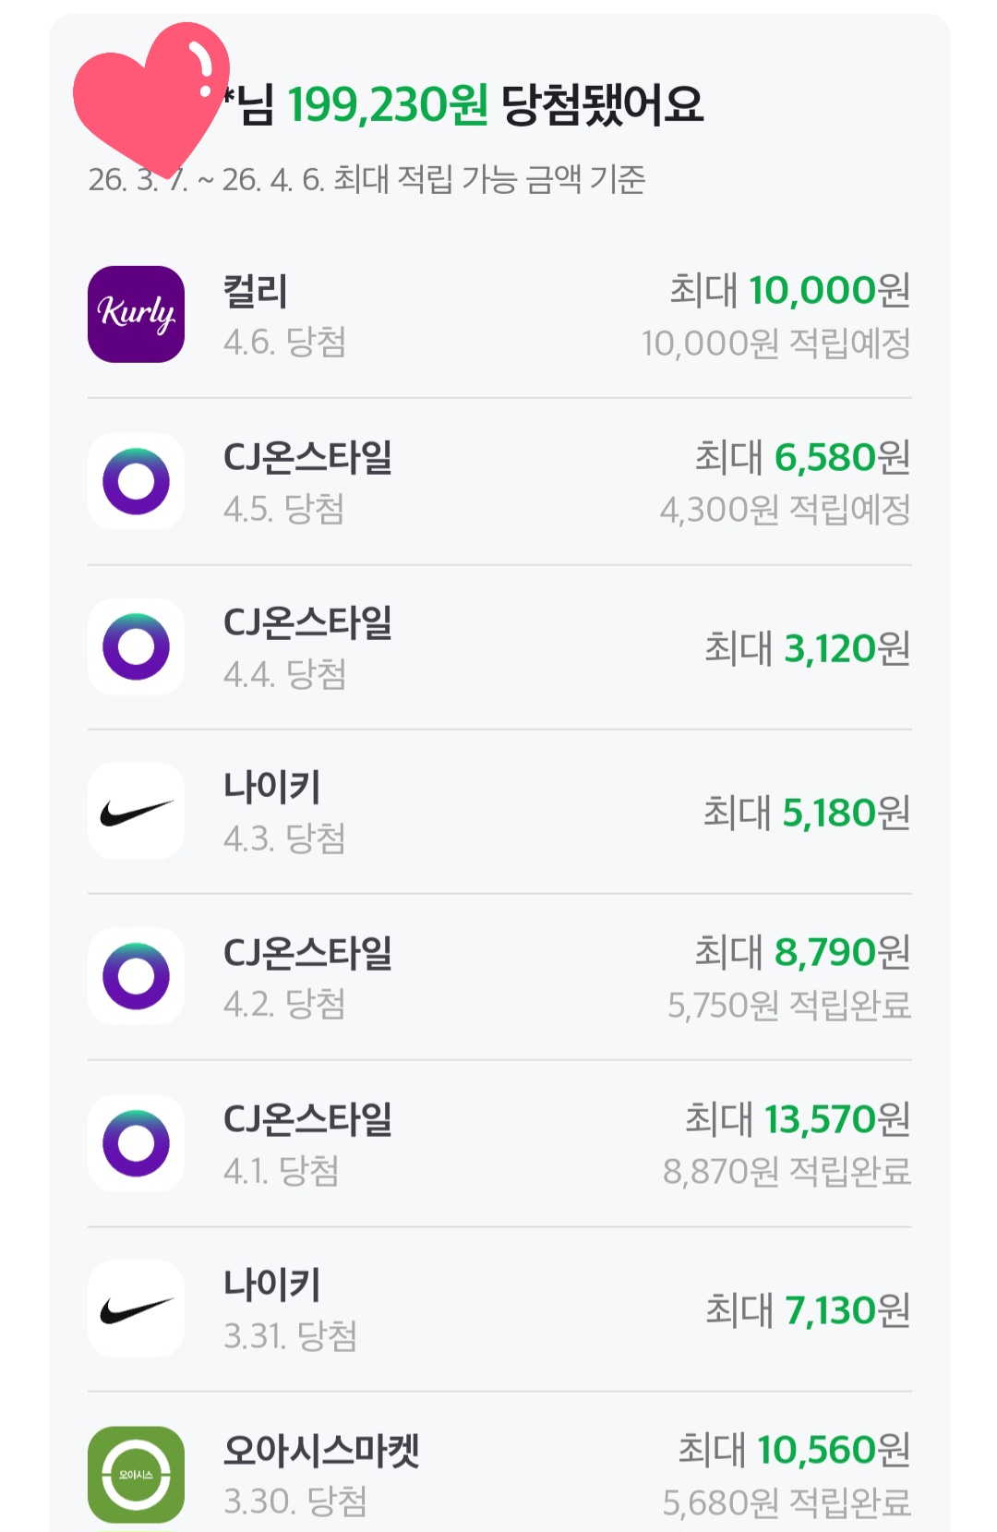This screenshot has height=1532, width=997.
Task: Tap the 최대 5,180원 Nike reward
Action: tap(806, 813)
